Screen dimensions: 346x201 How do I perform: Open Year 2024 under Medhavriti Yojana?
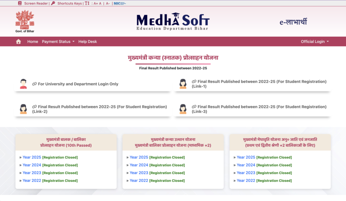pyautogui.click(x=246, y=165)
